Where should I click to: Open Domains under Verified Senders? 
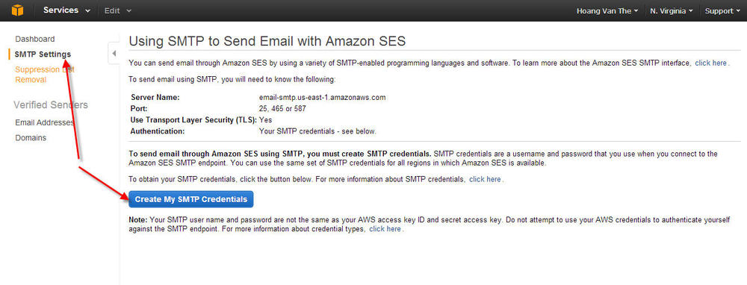(x=31, y=138)
